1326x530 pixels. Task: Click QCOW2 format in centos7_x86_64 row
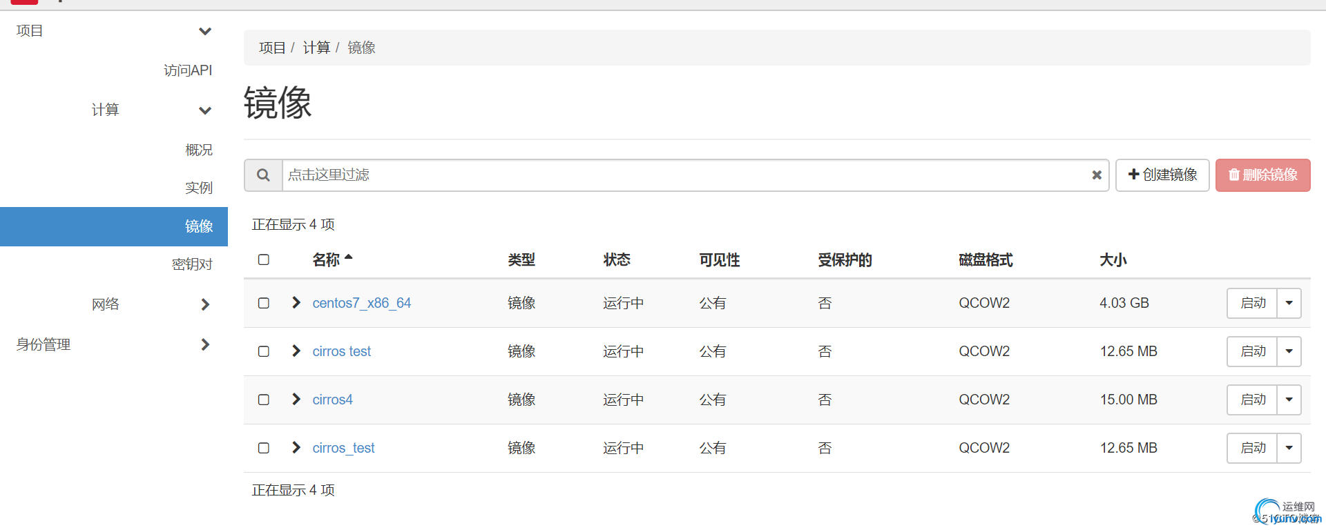tap(984, 303)
